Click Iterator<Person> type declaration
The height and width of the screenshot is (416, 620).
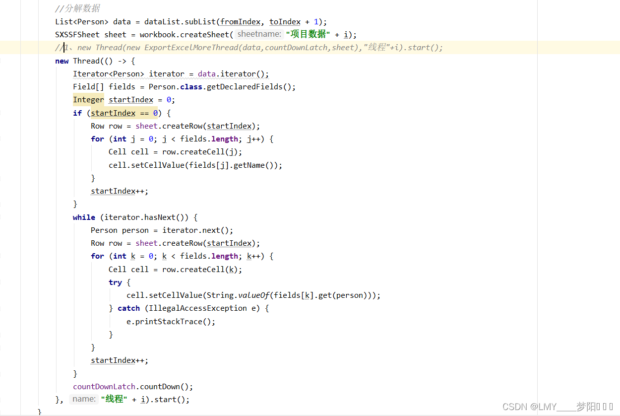click(109, 73)
